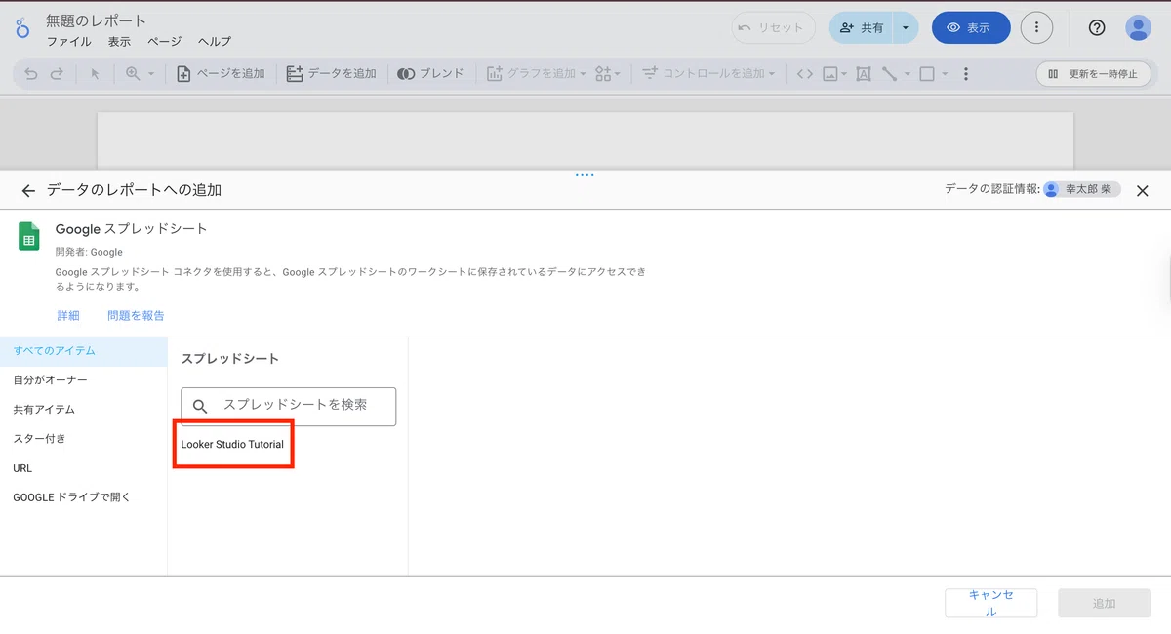This screenshot has height=634, width=1171.
Task: Open the help question mark icon
Action: [x=1097, y=28]
